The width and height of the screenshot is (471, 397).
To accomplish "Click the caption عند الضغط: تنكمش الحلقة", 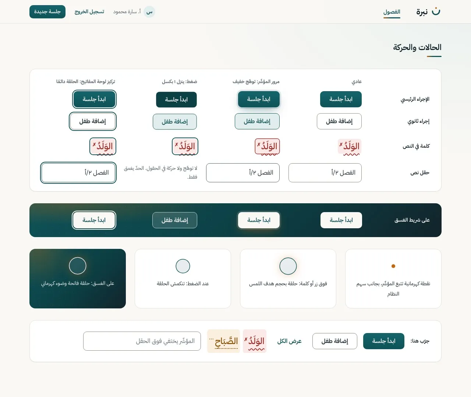I will (x=183, y=284).
